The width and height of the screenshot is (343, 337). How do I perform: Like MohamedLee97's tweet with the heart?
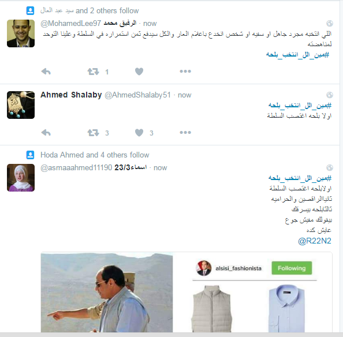(139, 72)
